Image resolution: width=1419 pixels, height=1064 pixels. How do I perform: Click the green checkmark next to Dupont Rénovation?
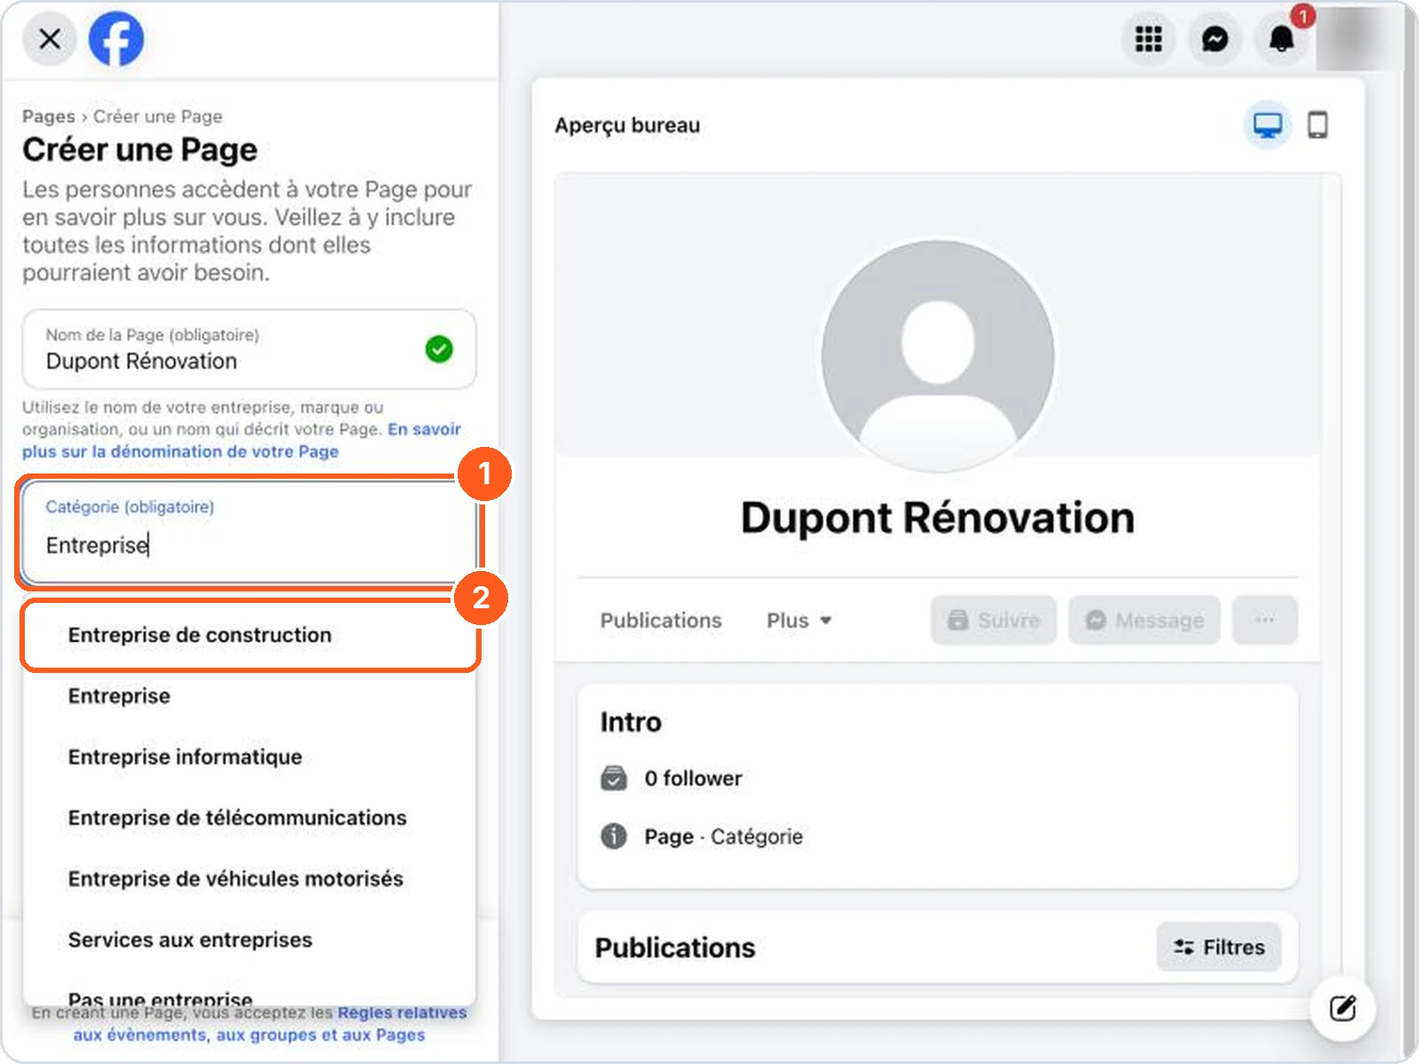click(x=439, y=349)
